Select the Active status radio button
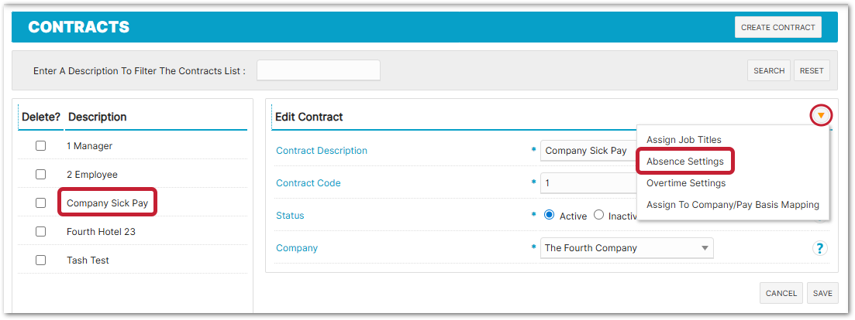This screenshot has height=320, width=855. [x=550, y=216]
